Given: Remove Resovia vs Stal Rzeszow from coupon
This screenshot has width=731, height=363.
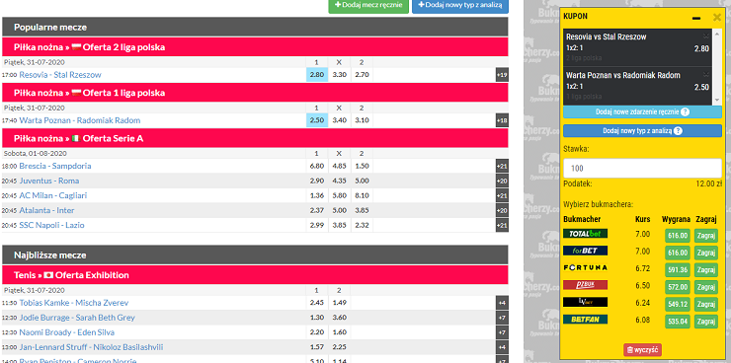Looking at the screenshot, I should (x=706, y=36).
